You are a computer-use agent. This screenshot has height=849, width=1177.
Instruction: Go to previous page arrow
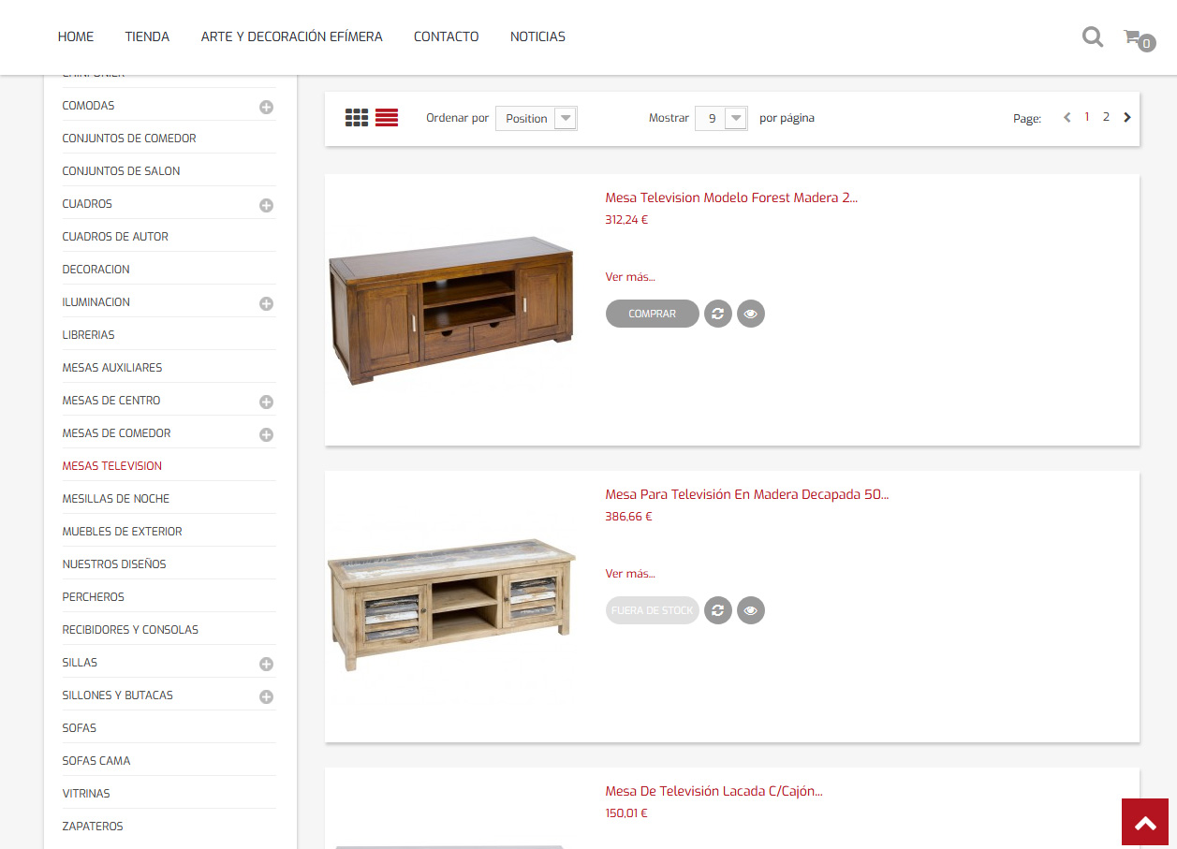pos(1067,118)
